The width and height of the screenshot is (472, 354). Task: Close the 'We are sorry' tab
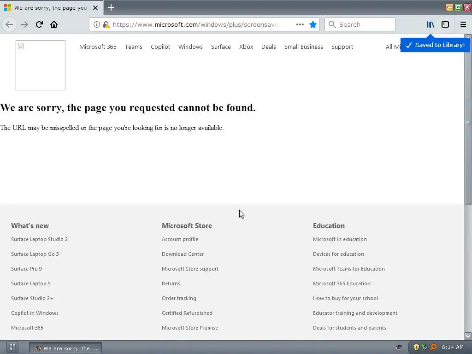95,8
